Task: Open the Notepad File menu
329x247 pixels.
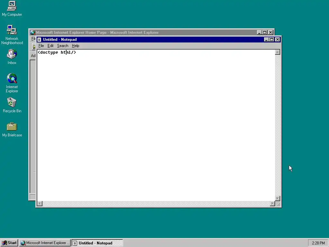Action: [x=41, y=46]
